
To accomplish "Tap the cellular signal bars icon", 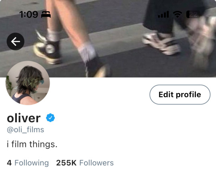I will click(163, 14).
